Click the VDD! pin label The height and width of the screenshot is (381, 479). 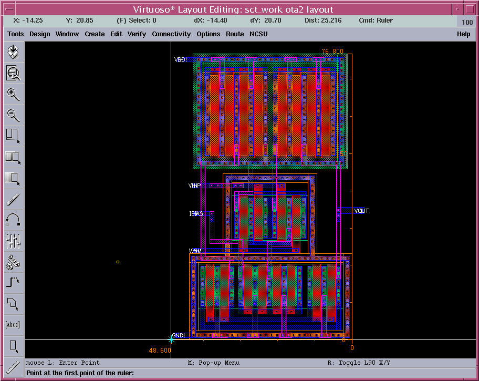(x=180, y=59)
